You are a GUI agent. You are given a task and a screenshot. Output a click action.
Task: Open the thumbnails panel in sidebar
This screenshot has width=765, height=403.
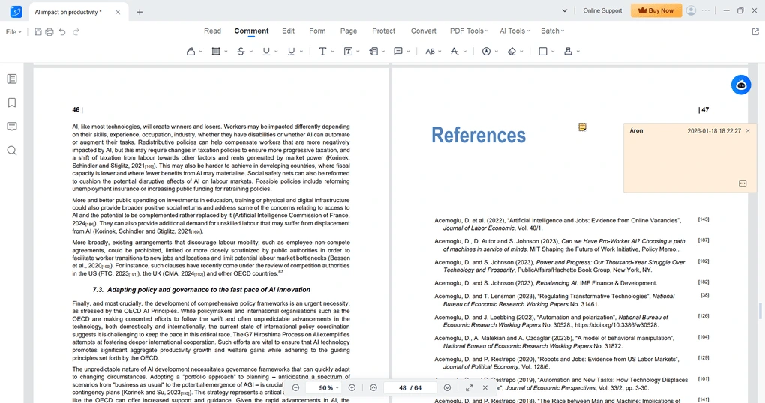click(x=12, y=79)
